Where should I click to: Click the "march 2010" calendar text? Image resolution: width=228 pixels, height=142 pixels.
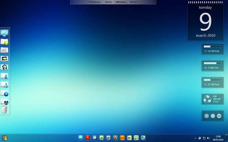pos(206,35)
